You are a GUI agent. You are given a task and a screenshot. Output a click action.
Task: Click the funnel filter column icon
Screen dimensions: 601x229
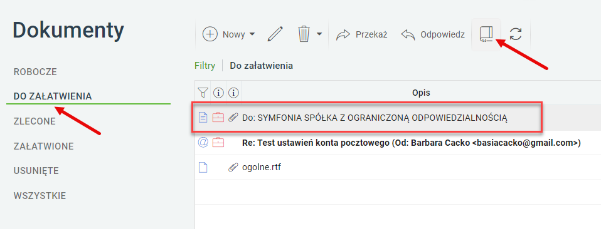(x=203, y=93)
